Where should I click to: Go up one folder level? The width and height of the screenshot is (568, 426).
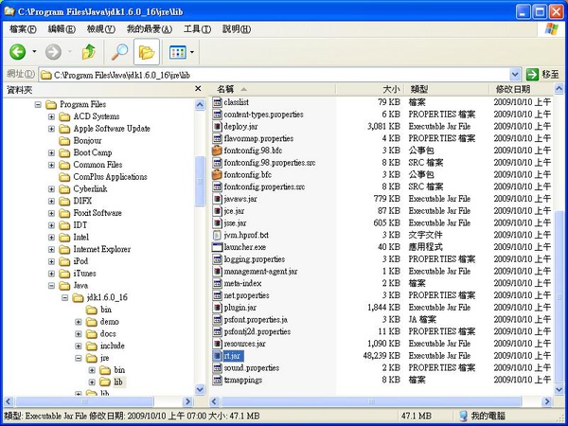(x=88, y=52)
